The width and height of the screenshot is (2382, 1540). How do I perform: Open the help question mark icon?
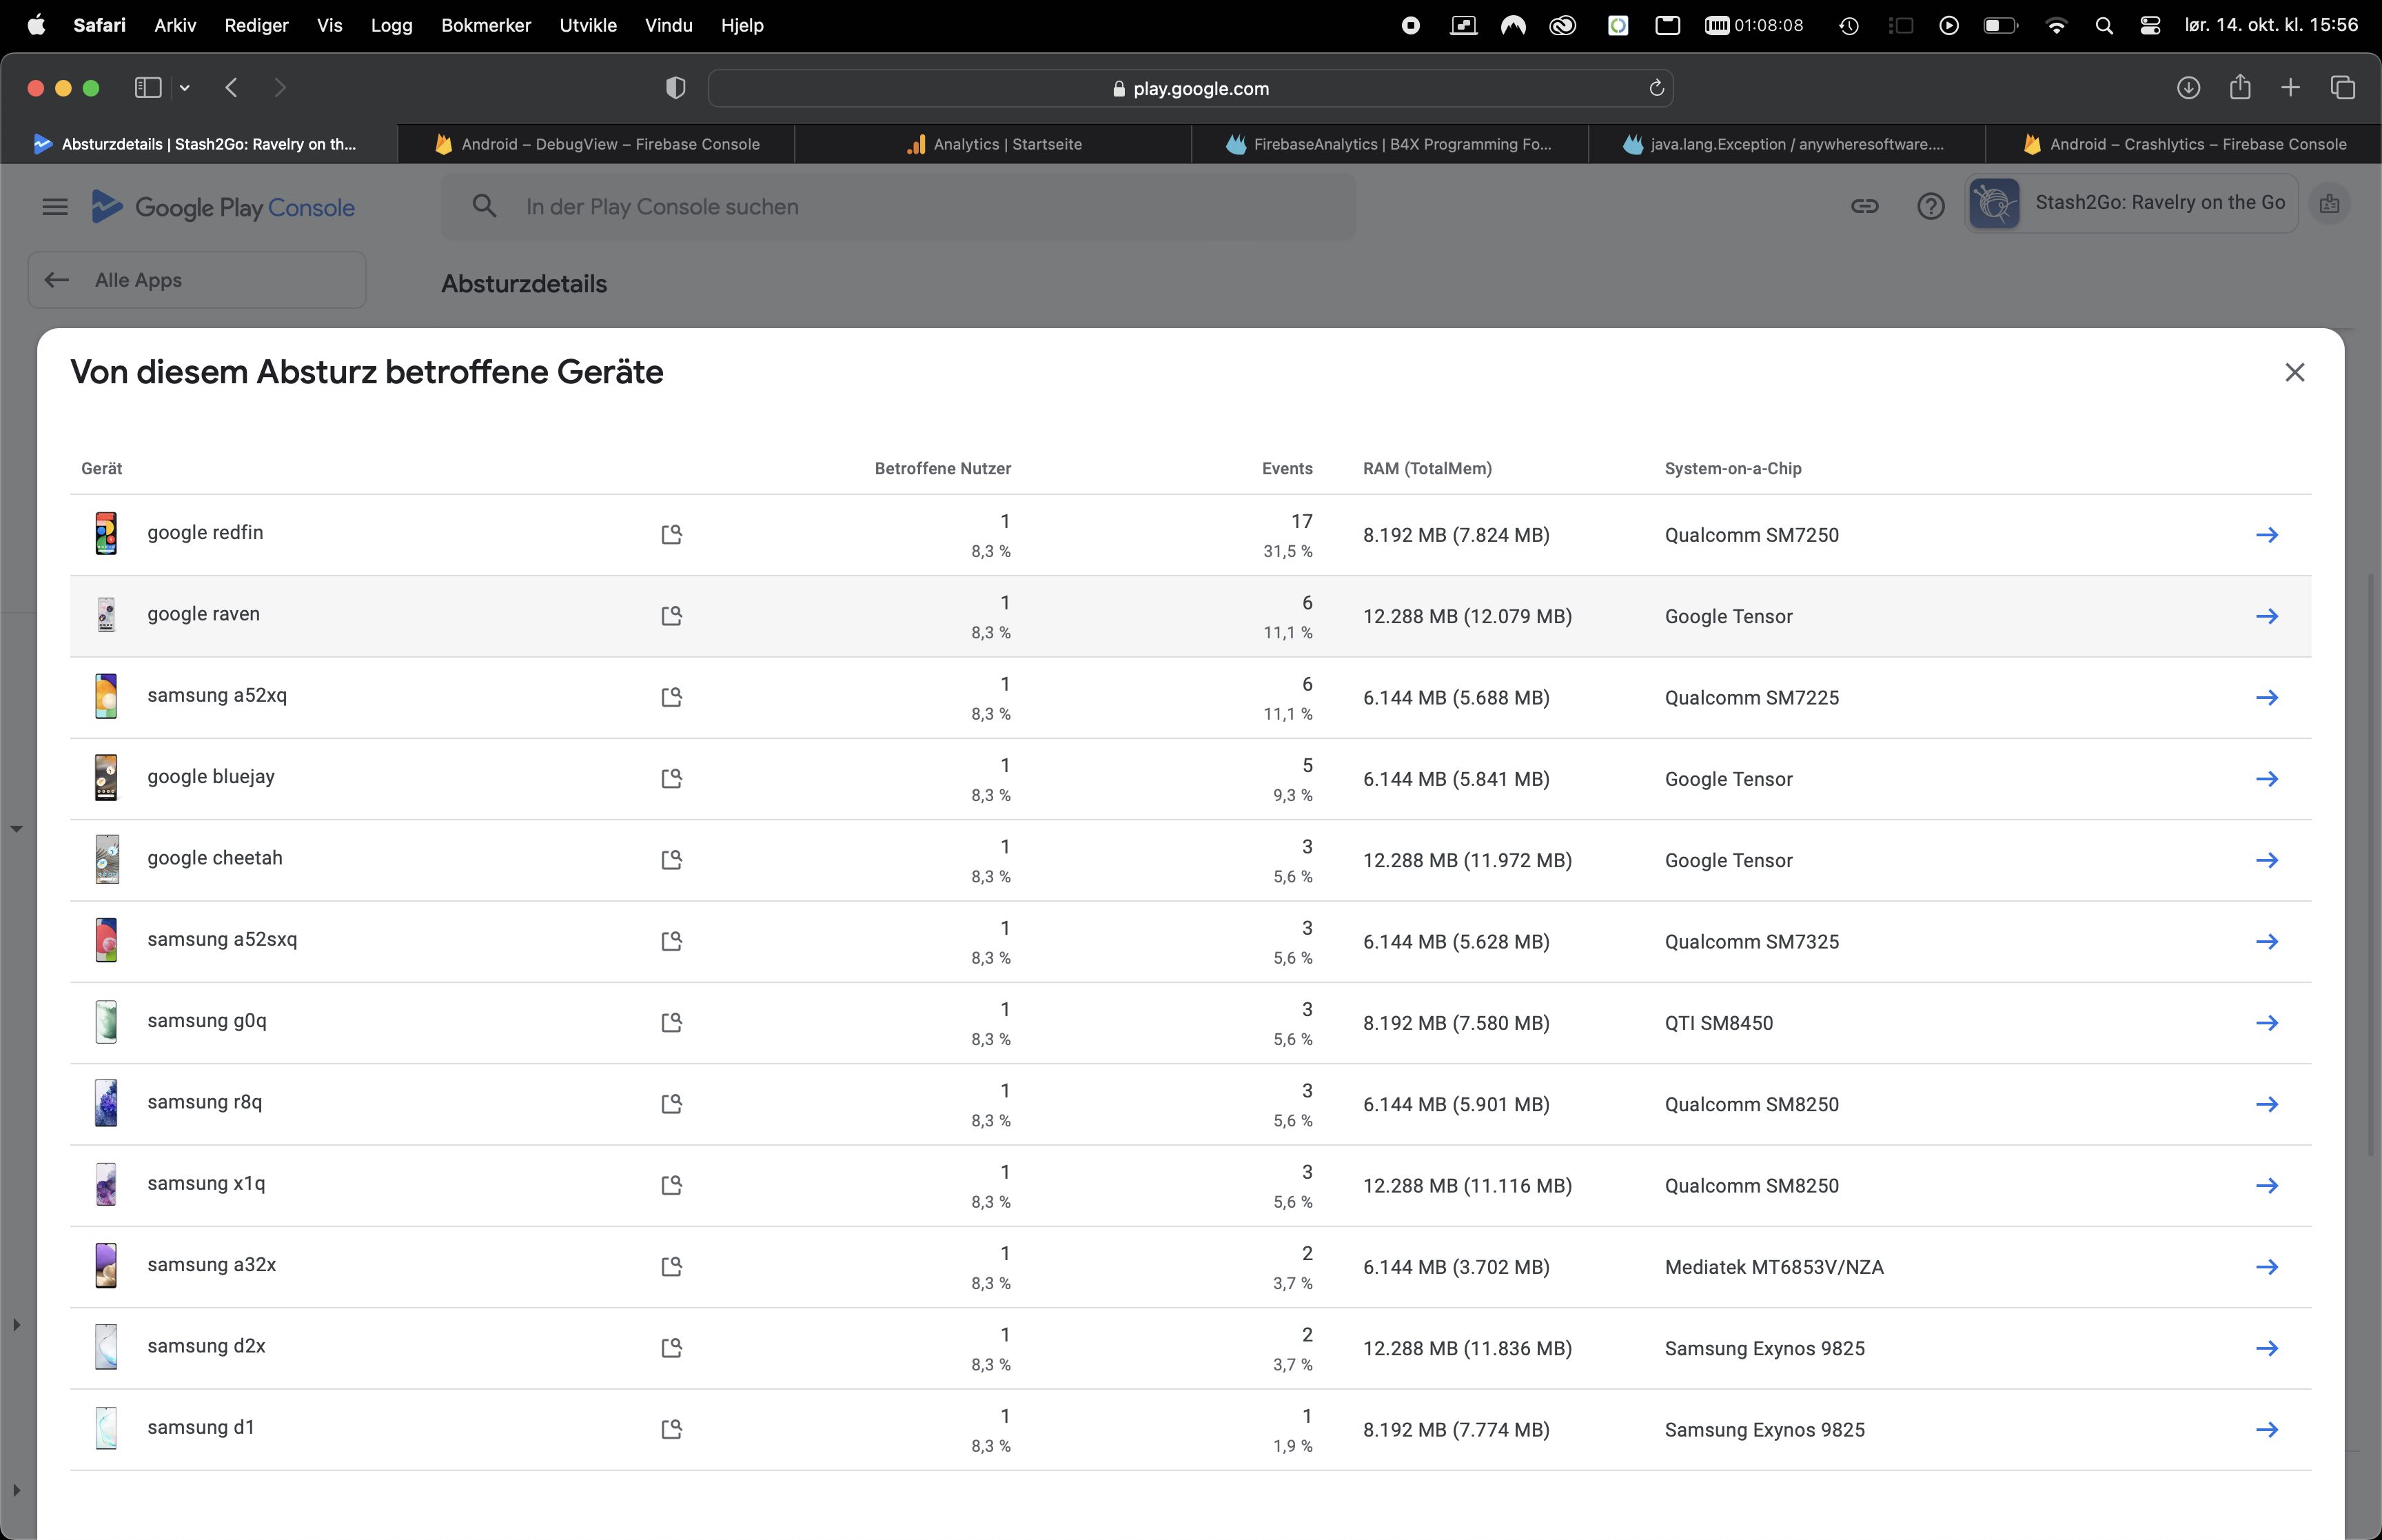click(1930, 206)
